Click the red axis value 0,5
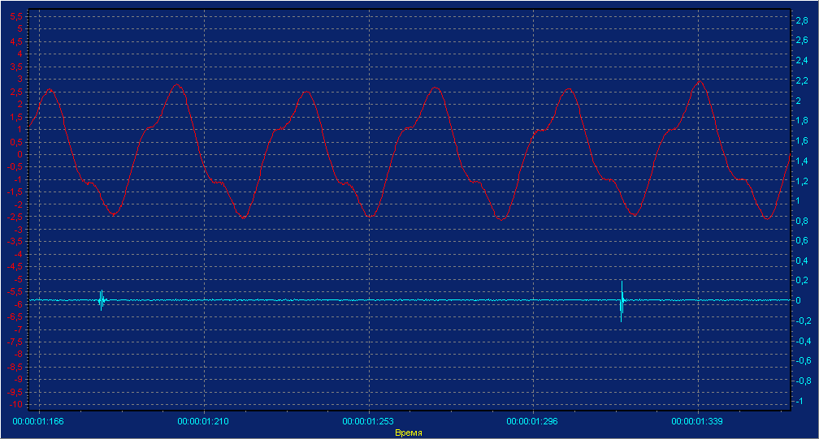This screenshot has width=819, height=439. click(16, 142)
